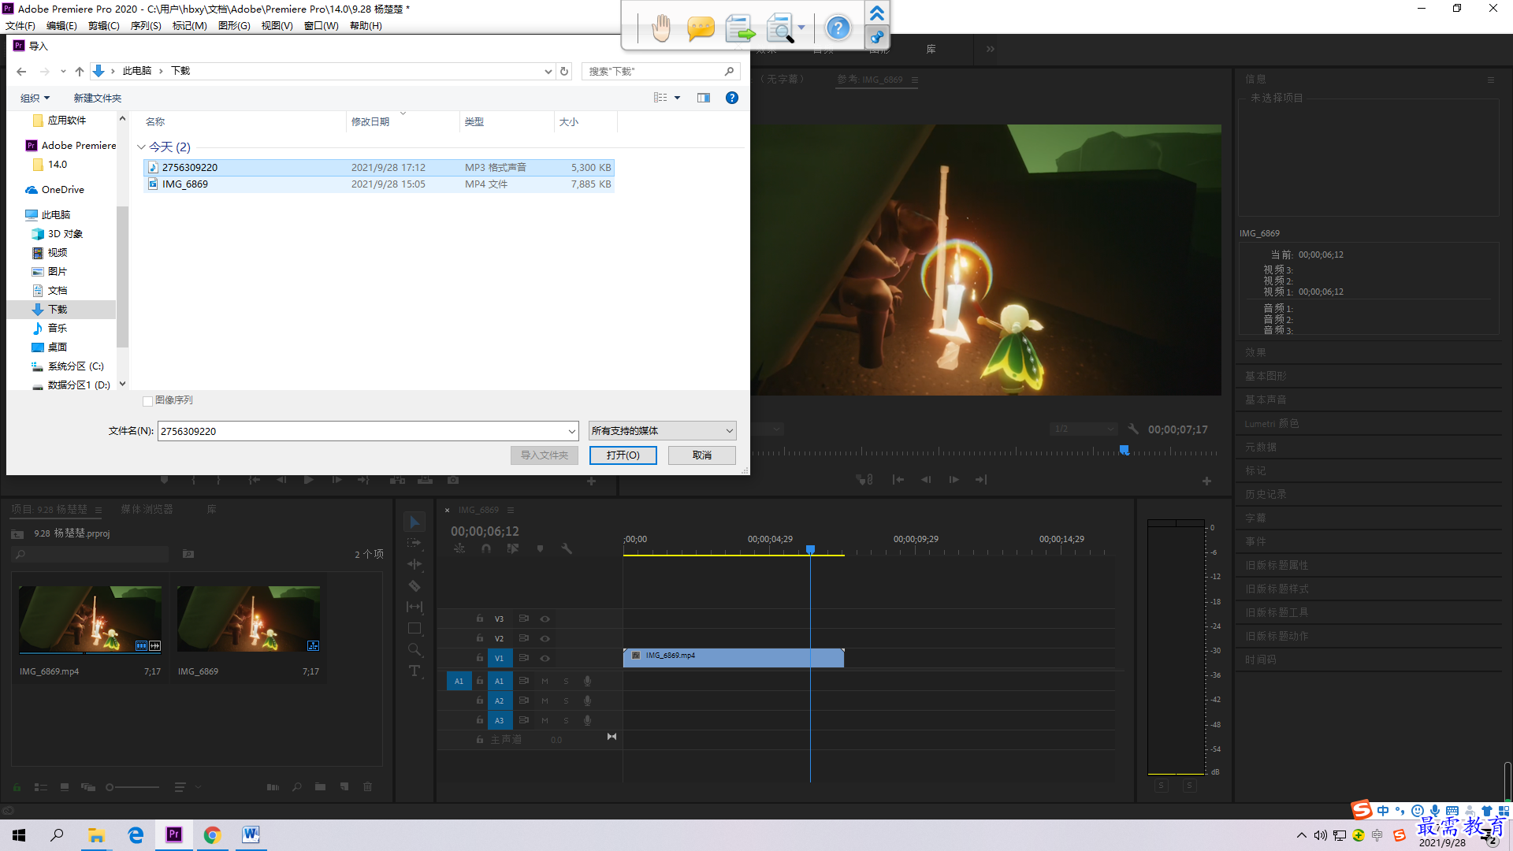
Task: Click the add marker icon in timeline
Action: click(x=540, y=548)
